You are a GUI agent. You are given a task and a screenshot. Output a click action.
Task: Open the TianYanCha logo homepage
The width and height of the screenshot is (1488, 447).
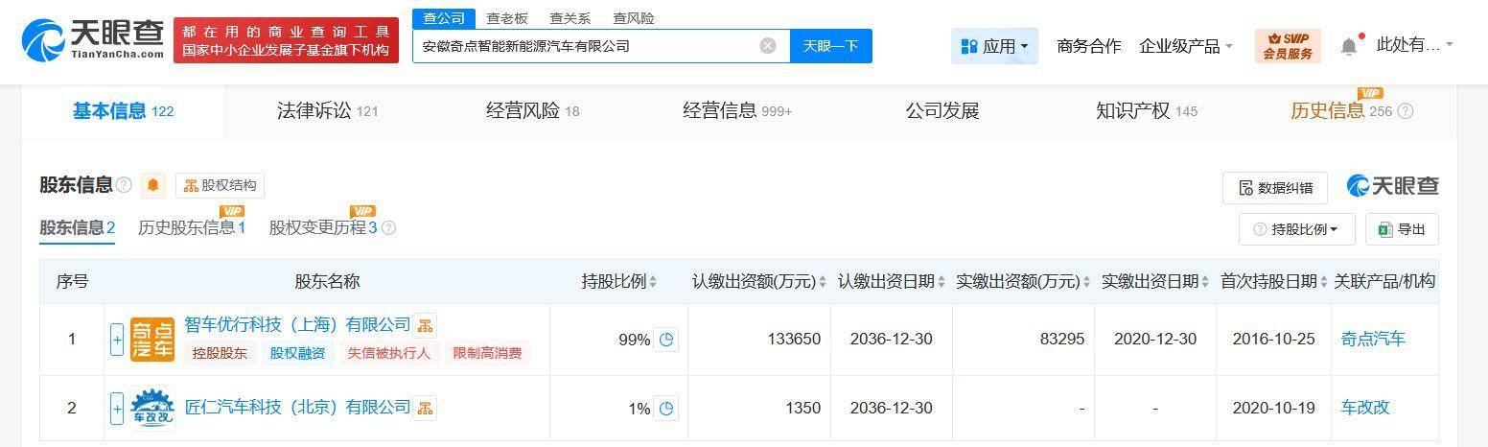[x=93, y=40]
